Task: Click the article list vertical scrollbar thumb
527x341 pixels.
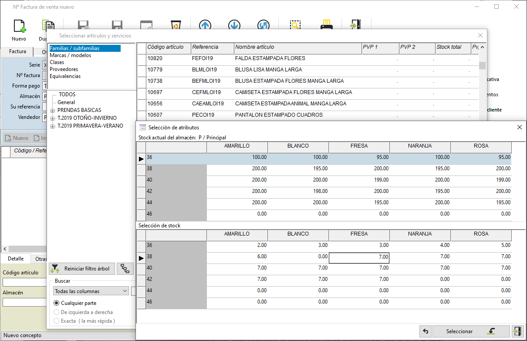Action: tap(482, 65)
